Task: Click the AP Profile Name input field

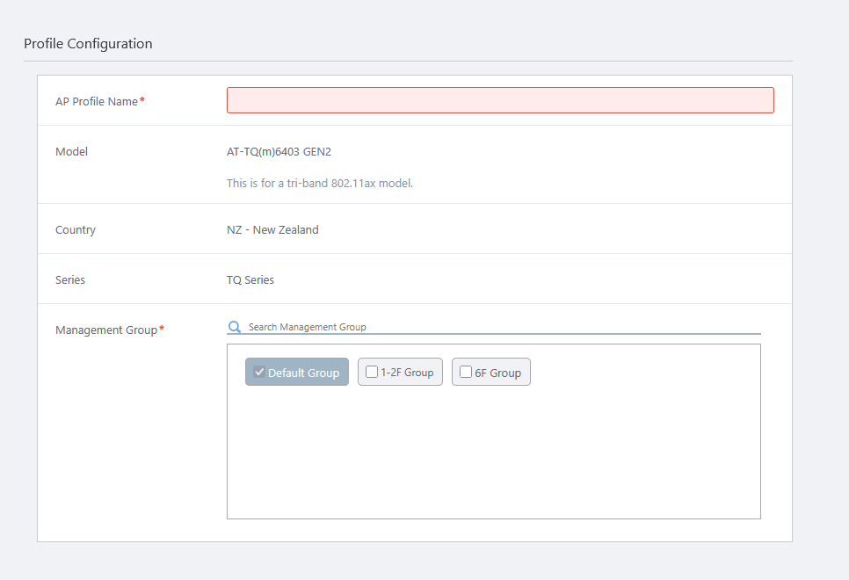Action: pyautogui.click(x=500, y=100)
